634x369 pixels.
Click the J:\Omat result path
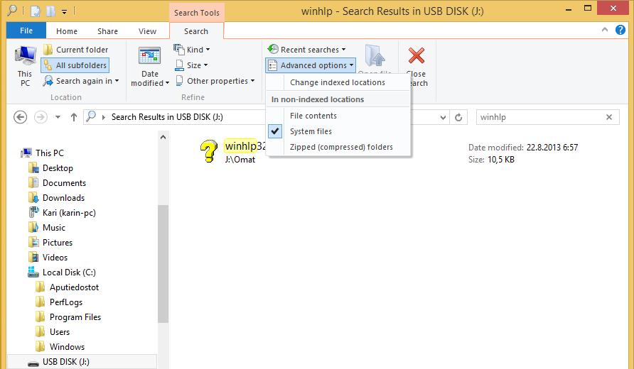pos(240,160)
